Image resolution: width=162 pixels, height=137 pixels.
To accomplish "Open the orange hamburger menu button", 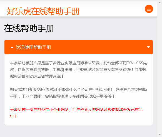I will [x=149, y=9].
